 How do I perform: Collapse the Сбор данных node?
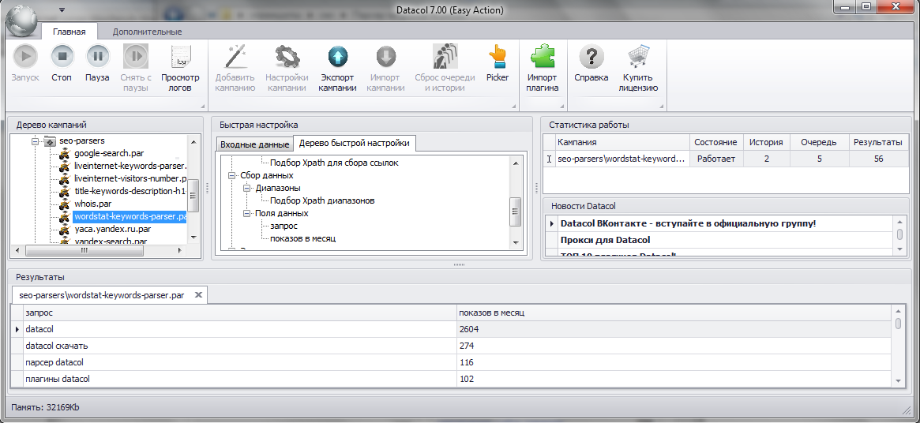[231, 175]
